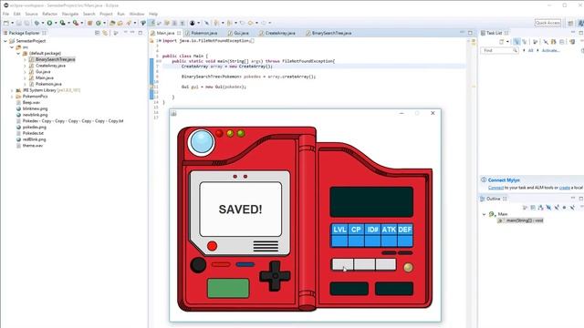Click the green pad on Pokedex

click(228, 288)
